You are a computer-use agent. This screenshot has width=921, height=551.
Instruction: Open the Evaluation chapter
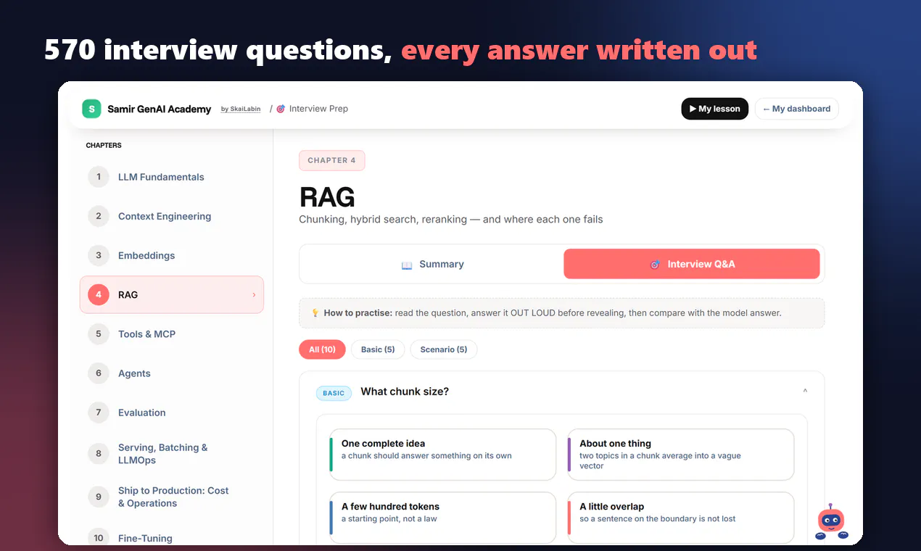pyautogui.click(x=172, y=413)
